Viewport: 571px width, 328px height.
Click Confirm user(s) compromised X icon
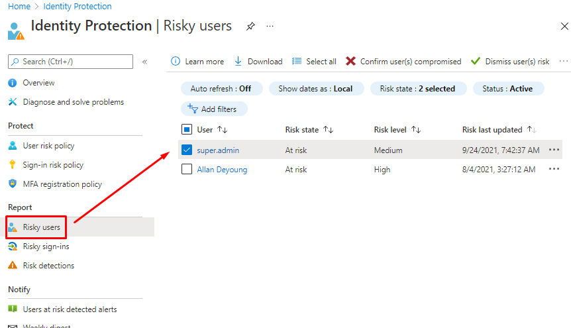(x=351, y=62)
